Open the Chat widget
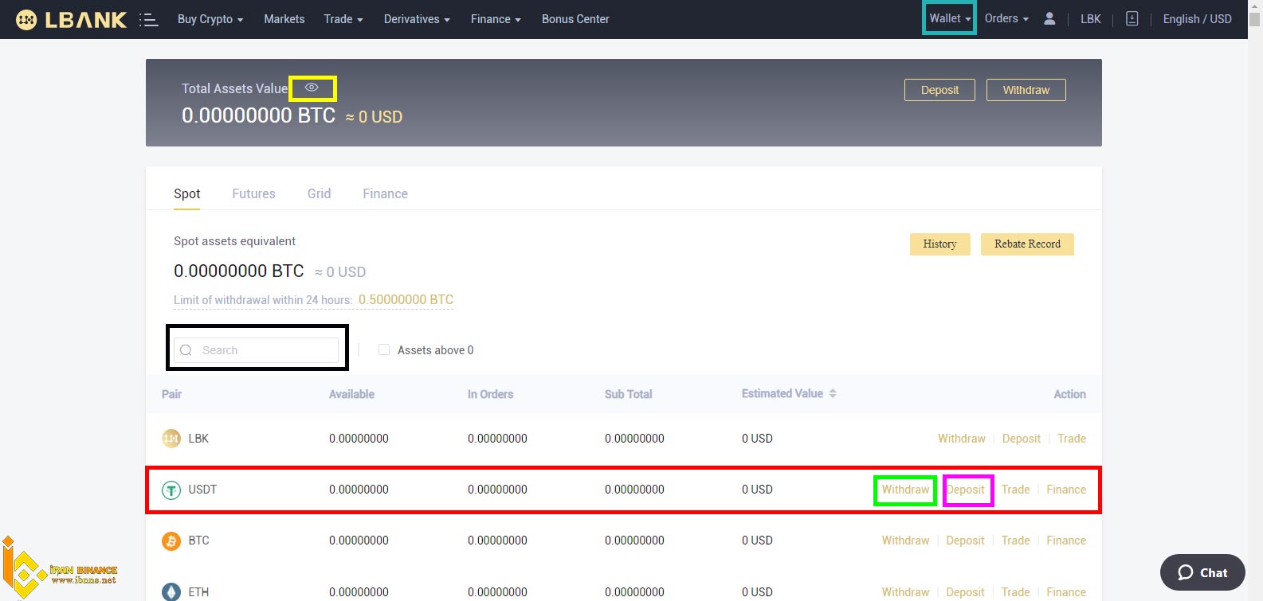The height and width of the screenshot is (601, 1263). point(1202,572)
